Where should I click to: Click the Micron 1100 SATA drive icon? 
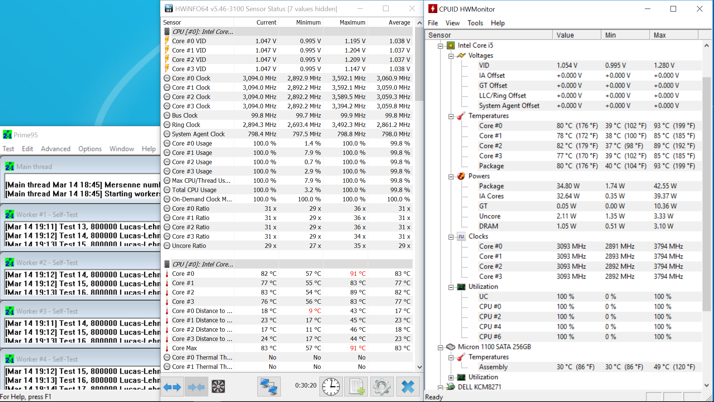pyautogui.click(x=451, y=347)
